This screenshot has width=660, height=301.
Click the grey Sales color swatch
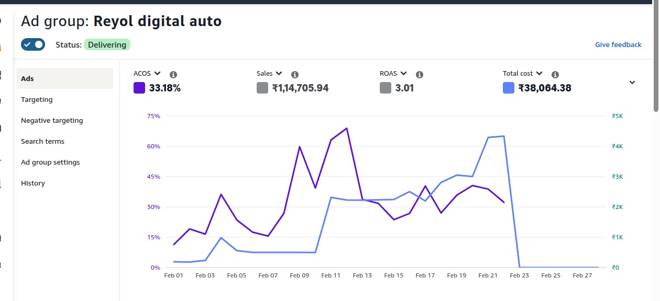pos(262,88)
